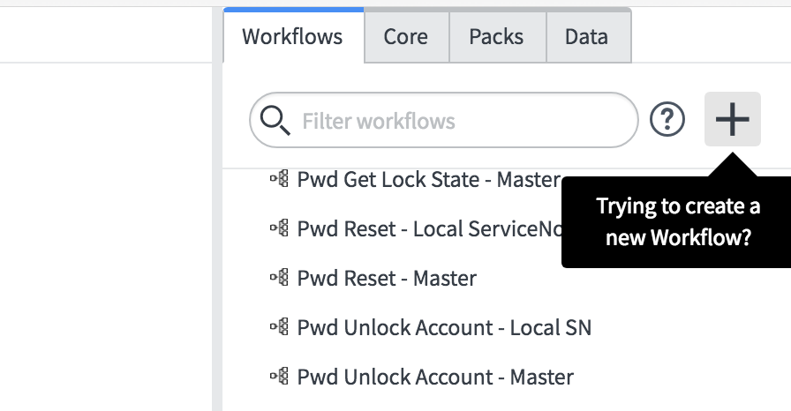This screenshot has height=411, width=791.
Task: Click the magnifier search icon
Action: click(275, 121)
